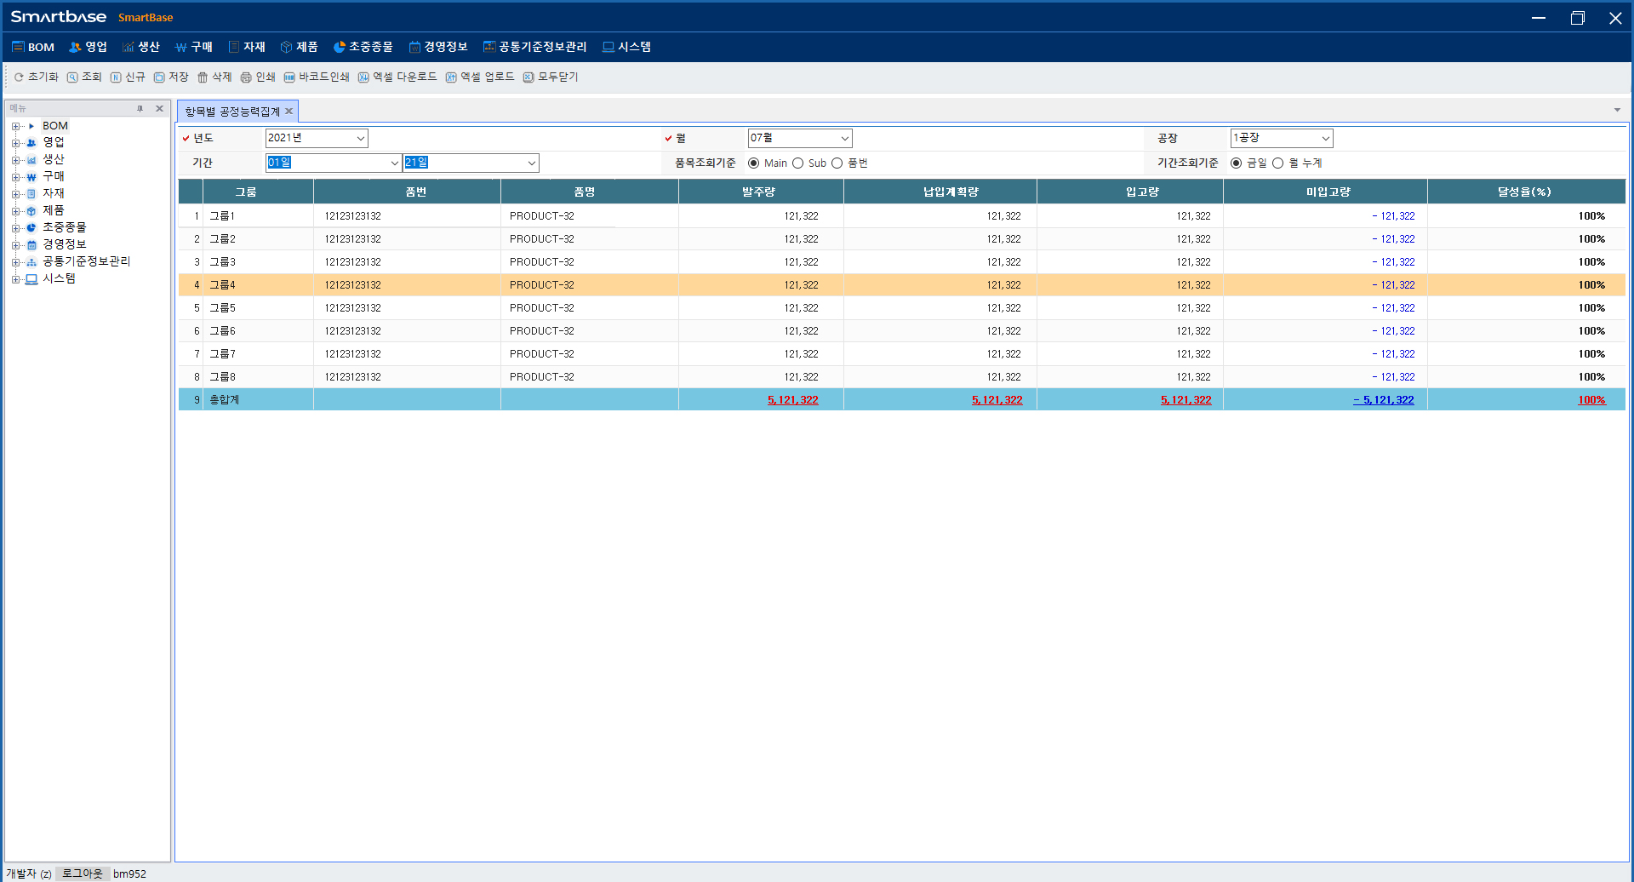The image size is (1634, 882).
Task: Select the 금일 radio button
Action: [1236, 163]
